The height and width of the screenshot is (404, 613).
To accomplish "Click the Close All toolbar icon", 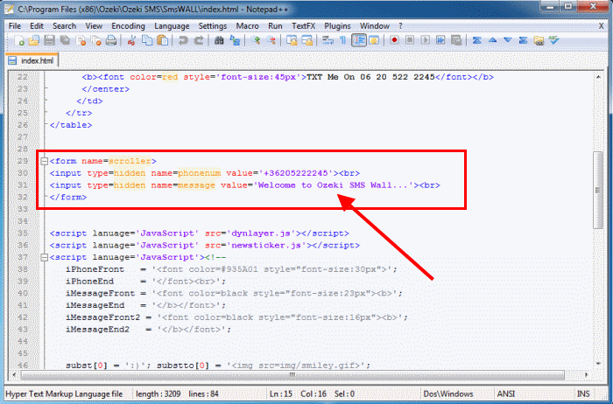I will 96,40.
